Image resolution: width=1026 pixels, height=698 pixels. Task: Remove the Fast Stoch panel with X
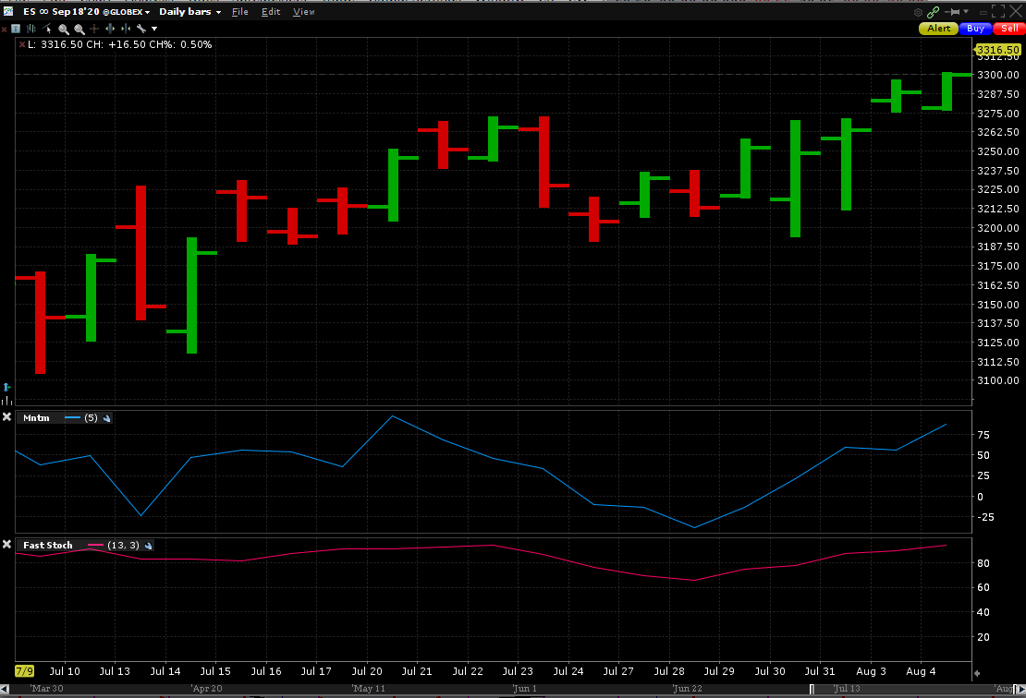click(x=6, y=545)
